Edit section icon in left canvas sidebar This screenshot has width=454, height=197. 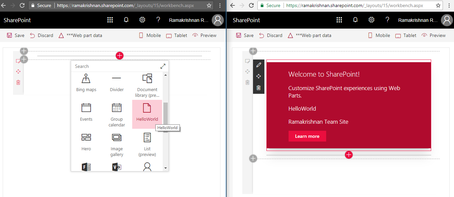(x=18, y=61)
